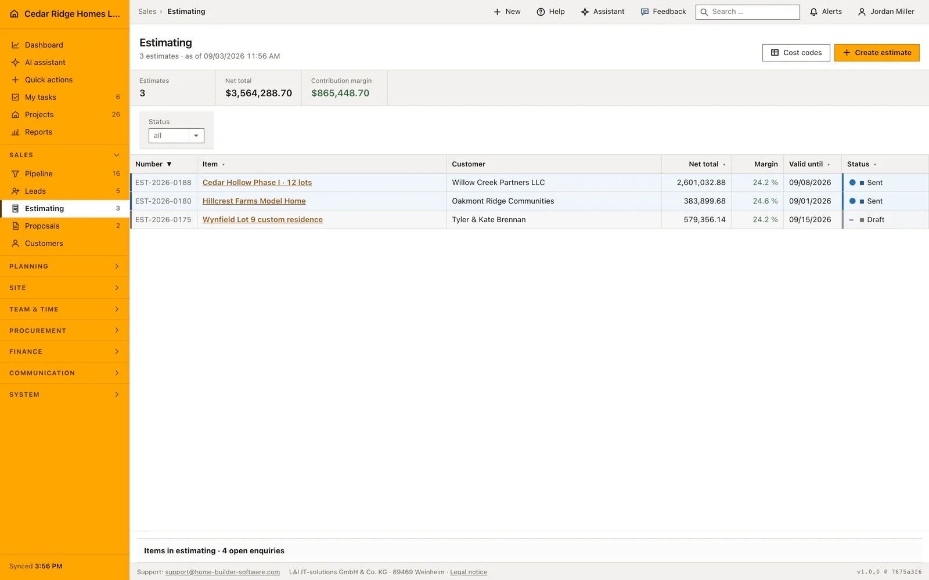Open AI assistant in the sidebar
This screenshot has height=580, width=929.
coord(64,62)
